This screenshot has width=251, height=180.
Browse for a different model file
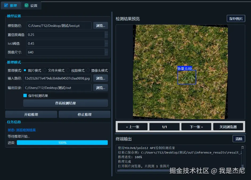[101, 26]
